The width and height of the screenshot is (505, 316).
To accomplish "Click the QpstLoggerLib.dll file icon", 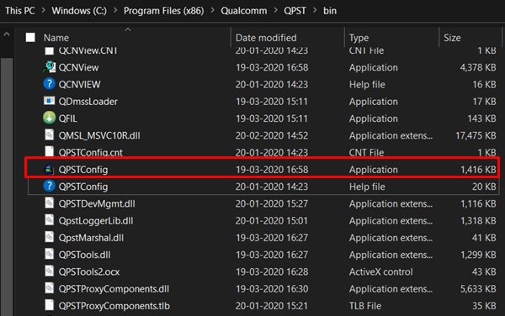I will tap(49, 220).
